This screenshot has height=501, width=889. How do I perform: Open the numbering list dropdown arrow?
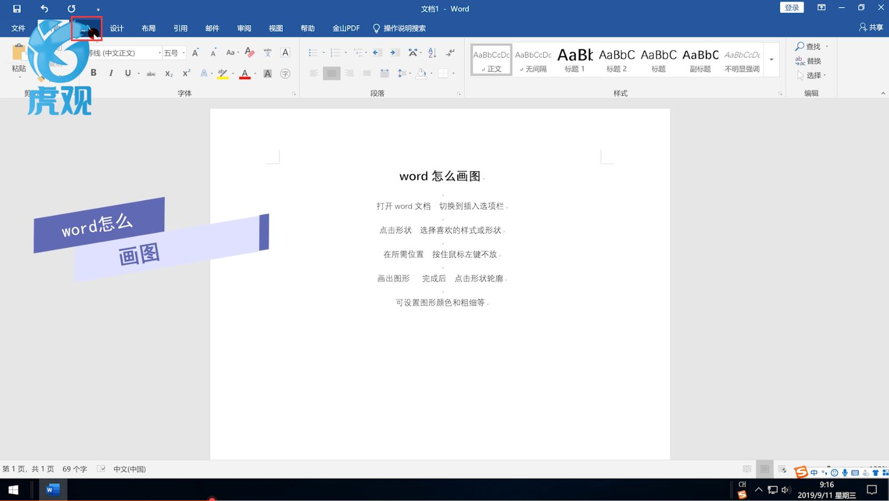tap(346, 52)
